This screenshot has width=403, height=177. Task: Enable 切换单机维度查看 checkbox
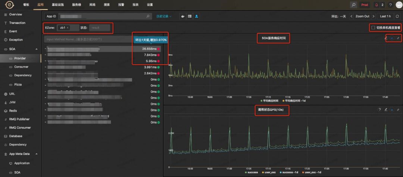pyautogui.click(x=373, y=28)
